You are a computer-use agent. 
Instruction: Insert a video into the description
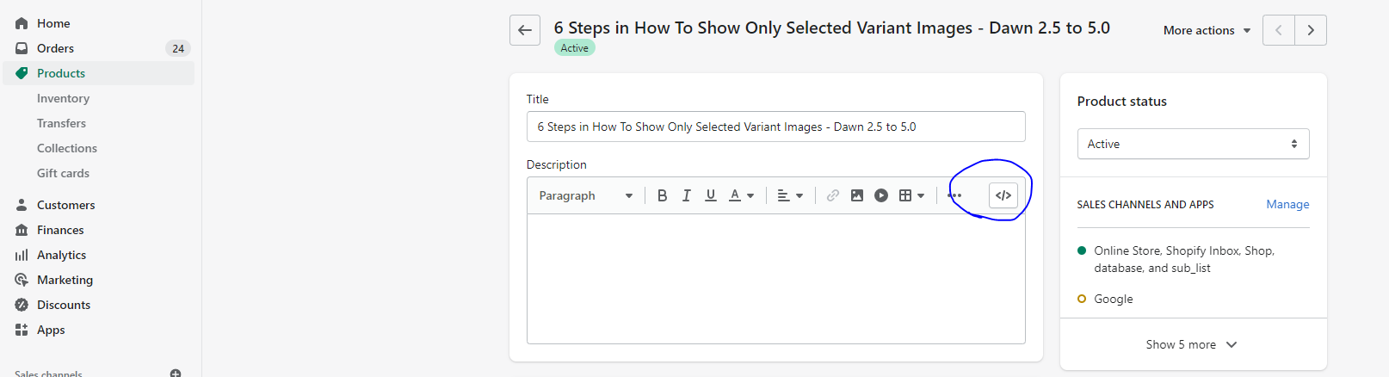click(x=881, y=195)
